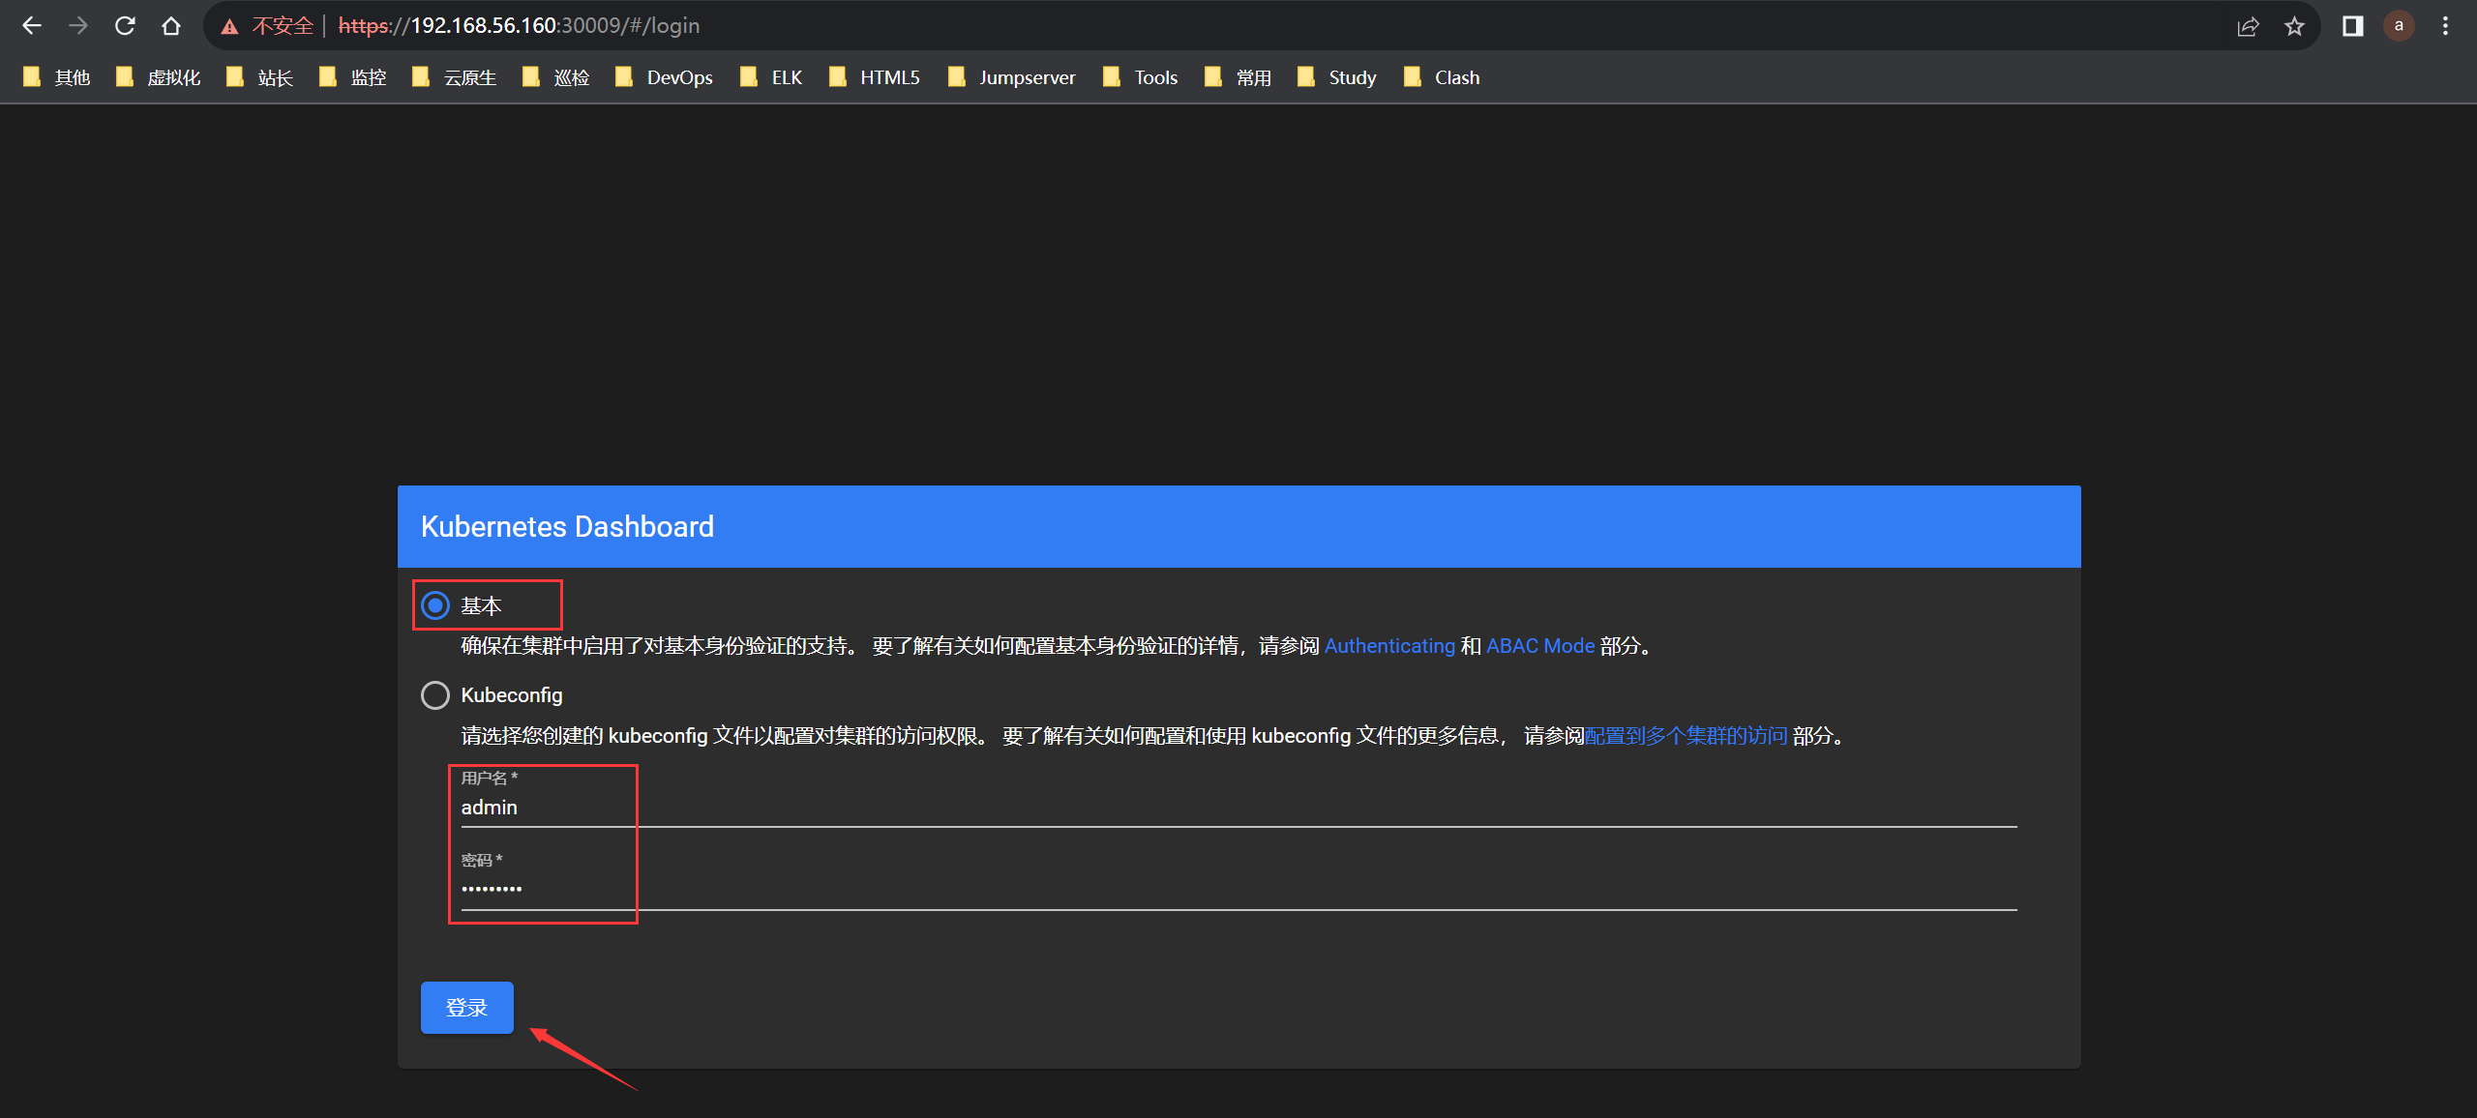This screenshot has height=1118, width=2477.
Task: Open the DevOps bookmark folder
Action: [665, 77]
